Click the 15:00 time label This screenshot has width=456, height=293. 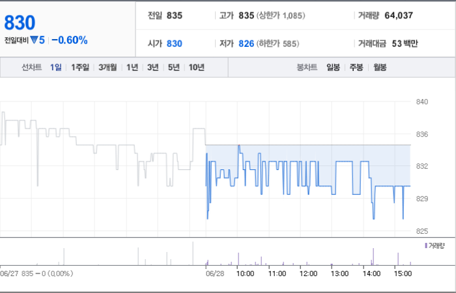coord(403,273)
